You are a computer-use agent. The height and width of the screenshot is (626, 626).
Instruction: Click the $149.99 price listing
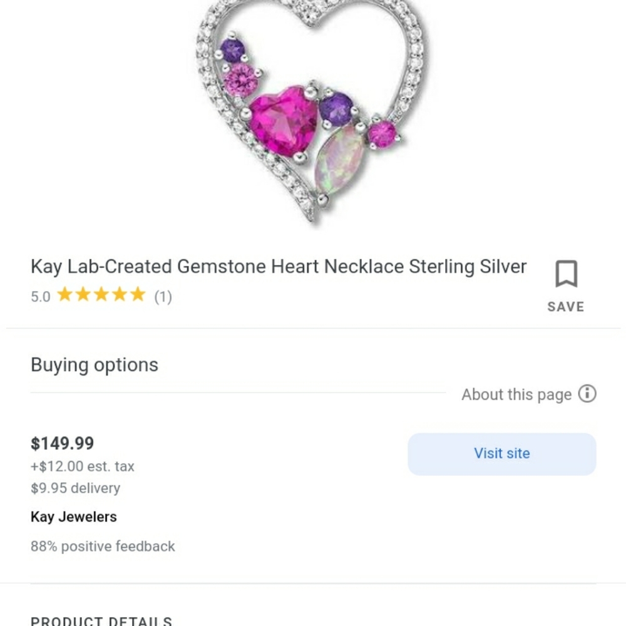coord(63,443)
